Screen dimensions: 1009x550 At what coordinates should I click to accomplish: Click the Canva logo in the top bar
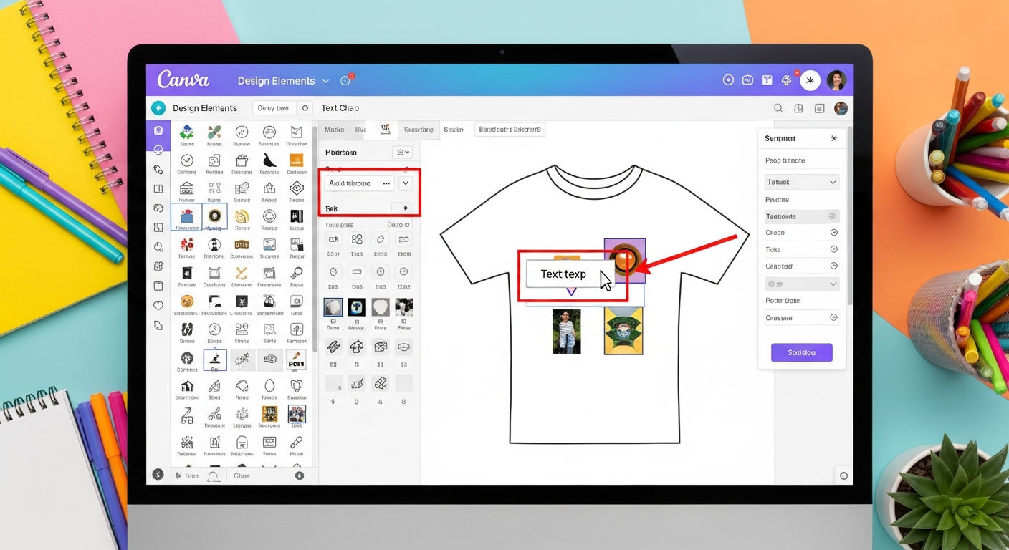pos(183,79)
